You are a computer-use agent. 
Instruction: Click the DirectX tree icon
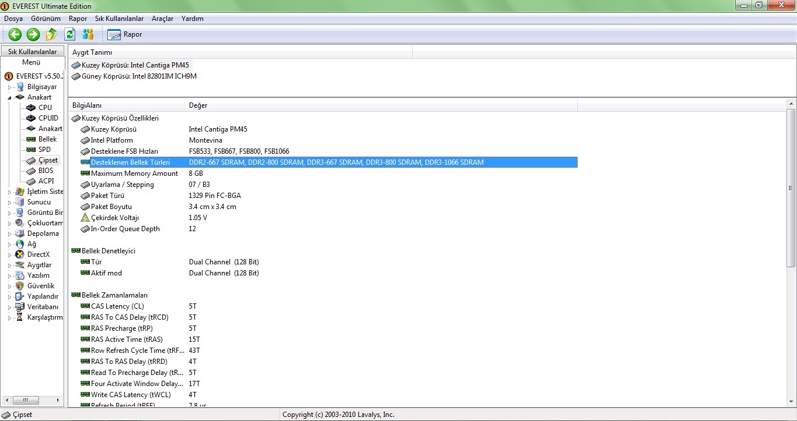[x=20, y=254]
